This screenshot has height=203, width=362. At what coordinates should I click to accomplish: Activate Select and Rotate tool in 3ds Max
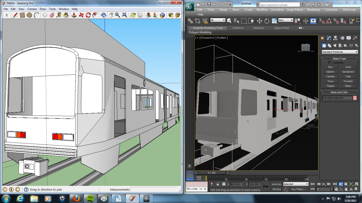pyautogui.click(x=267, y=21)
